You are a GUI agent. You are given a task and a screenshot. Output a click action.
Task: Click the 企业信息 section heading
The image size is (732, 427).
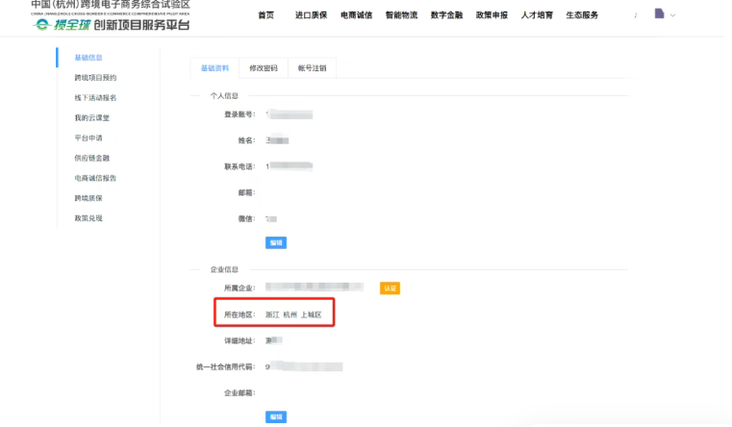point(224,269)
